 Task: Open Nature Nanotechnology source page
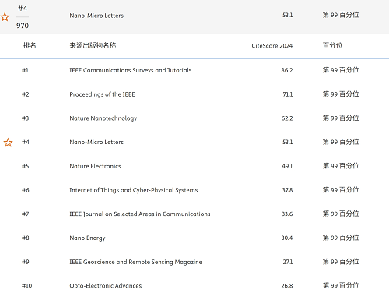[x=103, y=118]
